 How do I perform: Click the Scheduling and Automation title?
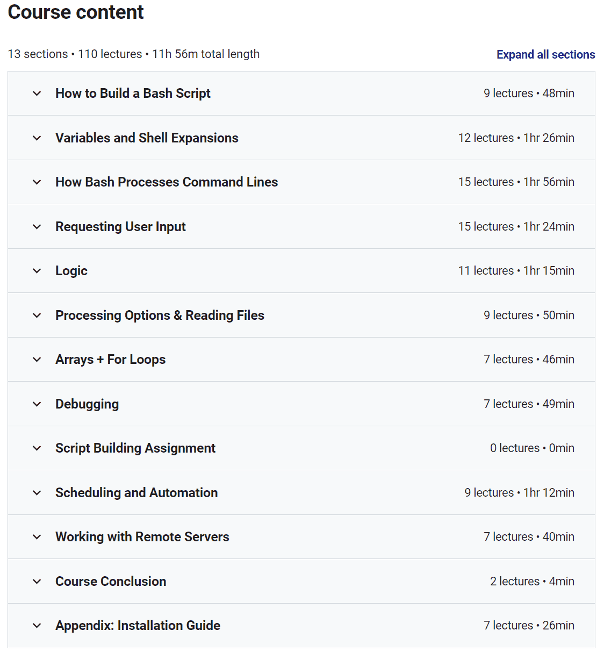(x=136, y=493)
